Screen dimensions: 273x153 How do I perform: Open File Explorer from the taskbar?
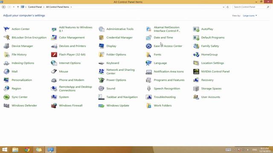point(15,150)
